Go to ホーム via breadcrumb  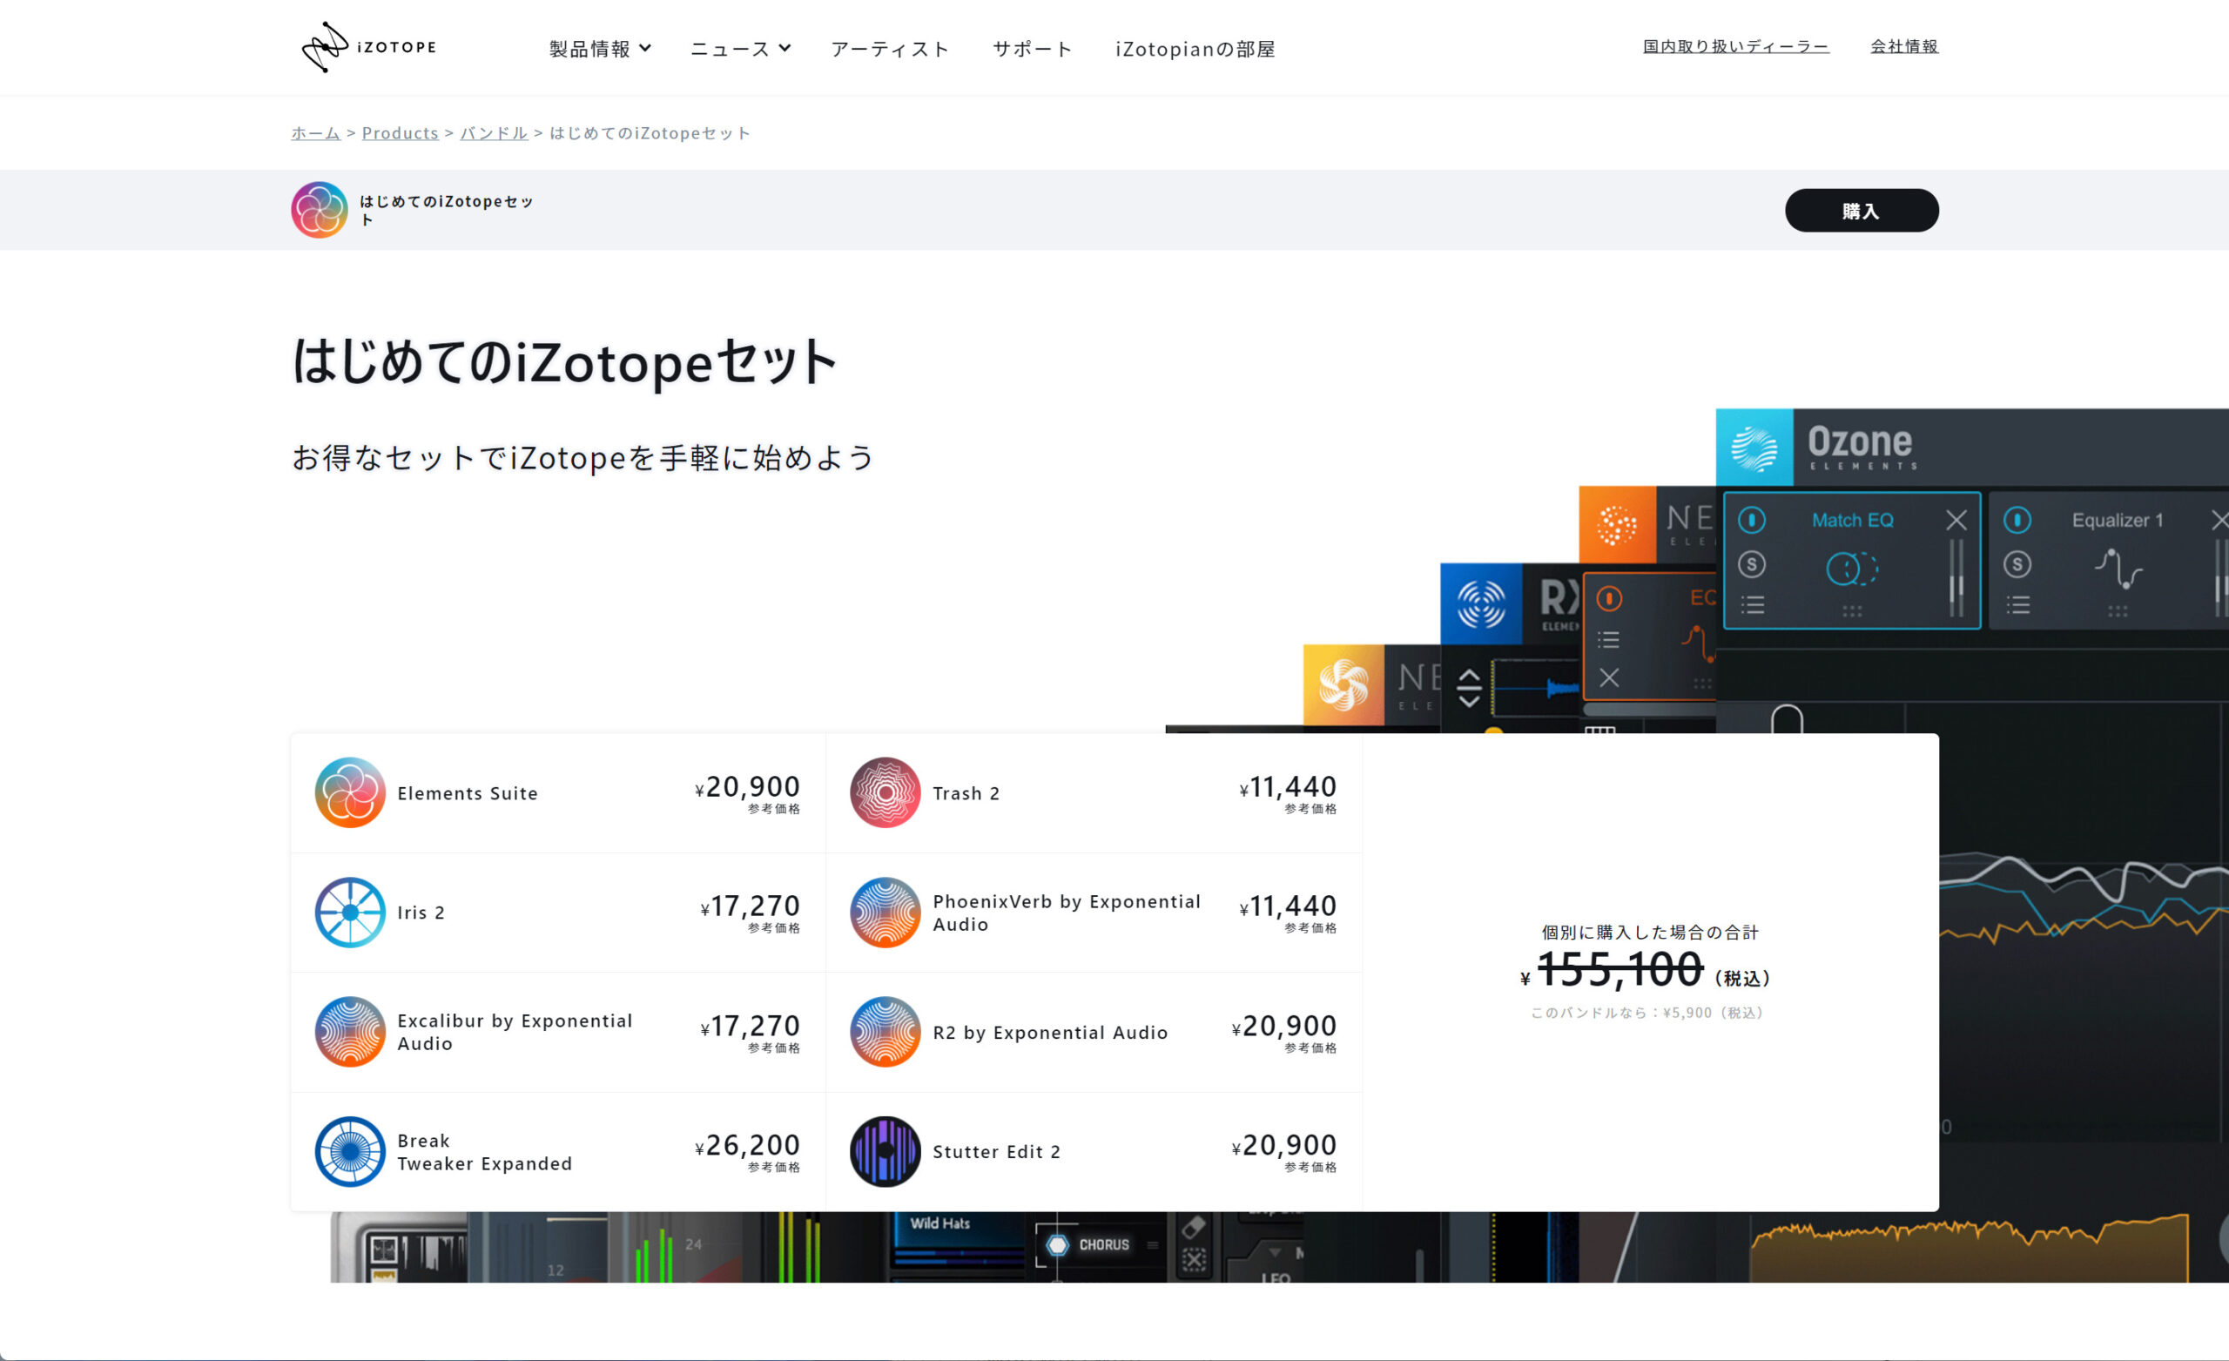point(316,133)
